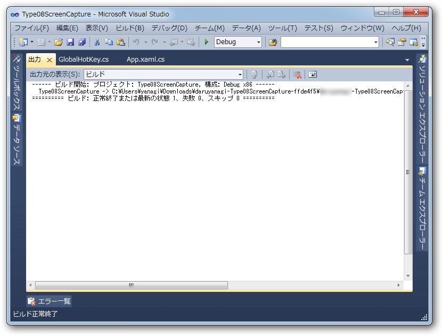Click inside the search box on the toolbar

click(330, 41)
